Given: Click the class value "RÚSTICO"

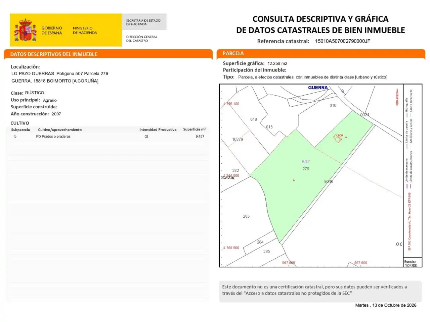Looking at the screenshot, I should [x=35, y=93].
